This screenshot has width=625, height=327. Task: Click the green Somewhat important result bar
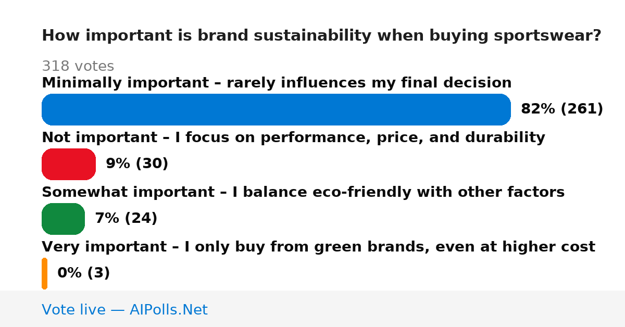[x=63, y=219]
